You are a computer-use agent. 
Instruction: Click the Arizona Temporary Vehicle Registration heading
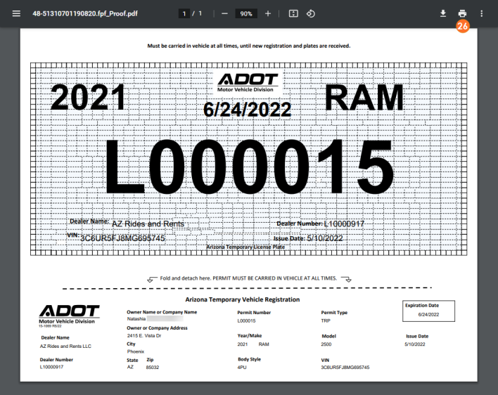[x=243, y=299]
